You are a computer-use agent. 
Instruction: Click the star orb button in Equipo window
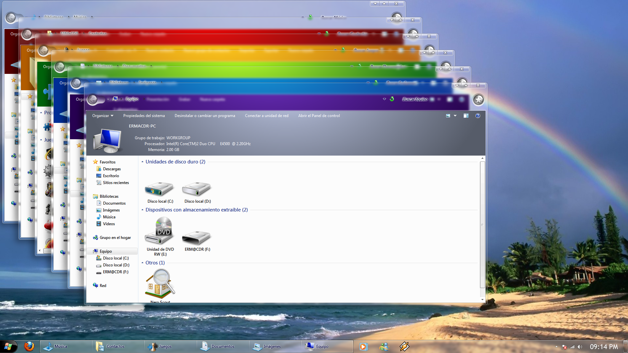[479, 100]
